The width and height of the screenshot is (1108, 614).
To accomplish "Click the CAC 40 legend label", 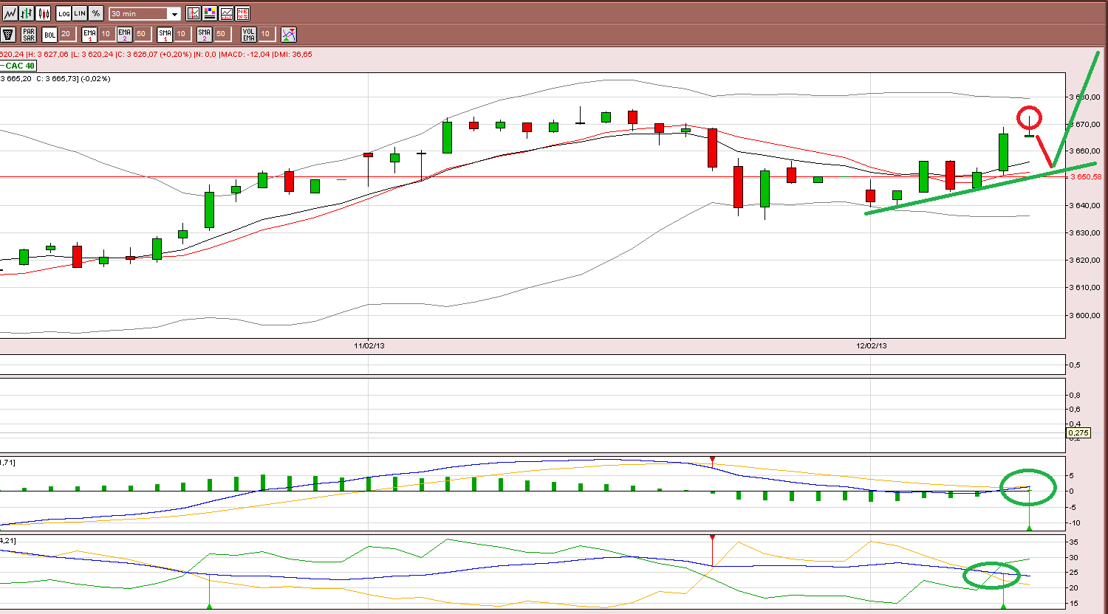I will click(x=18, y=66).
